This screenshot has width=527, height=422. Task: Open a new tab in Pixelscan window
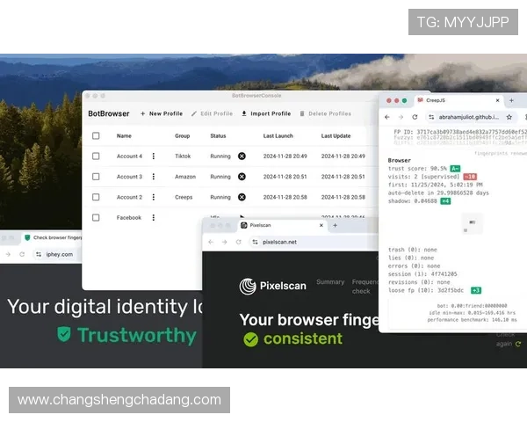[x=334, y=225]
